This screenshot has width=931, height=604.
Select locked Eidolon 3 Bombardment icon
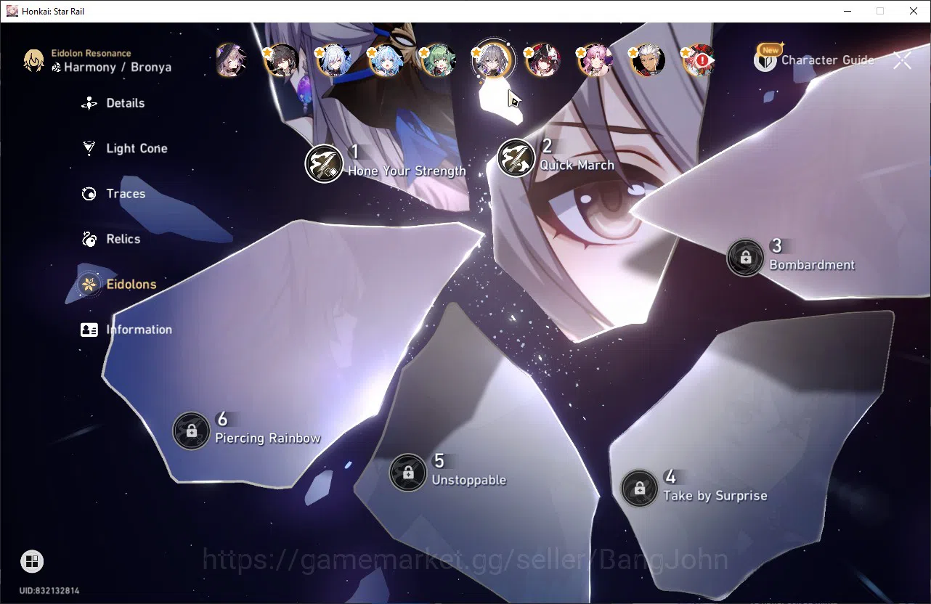[745, 257]
